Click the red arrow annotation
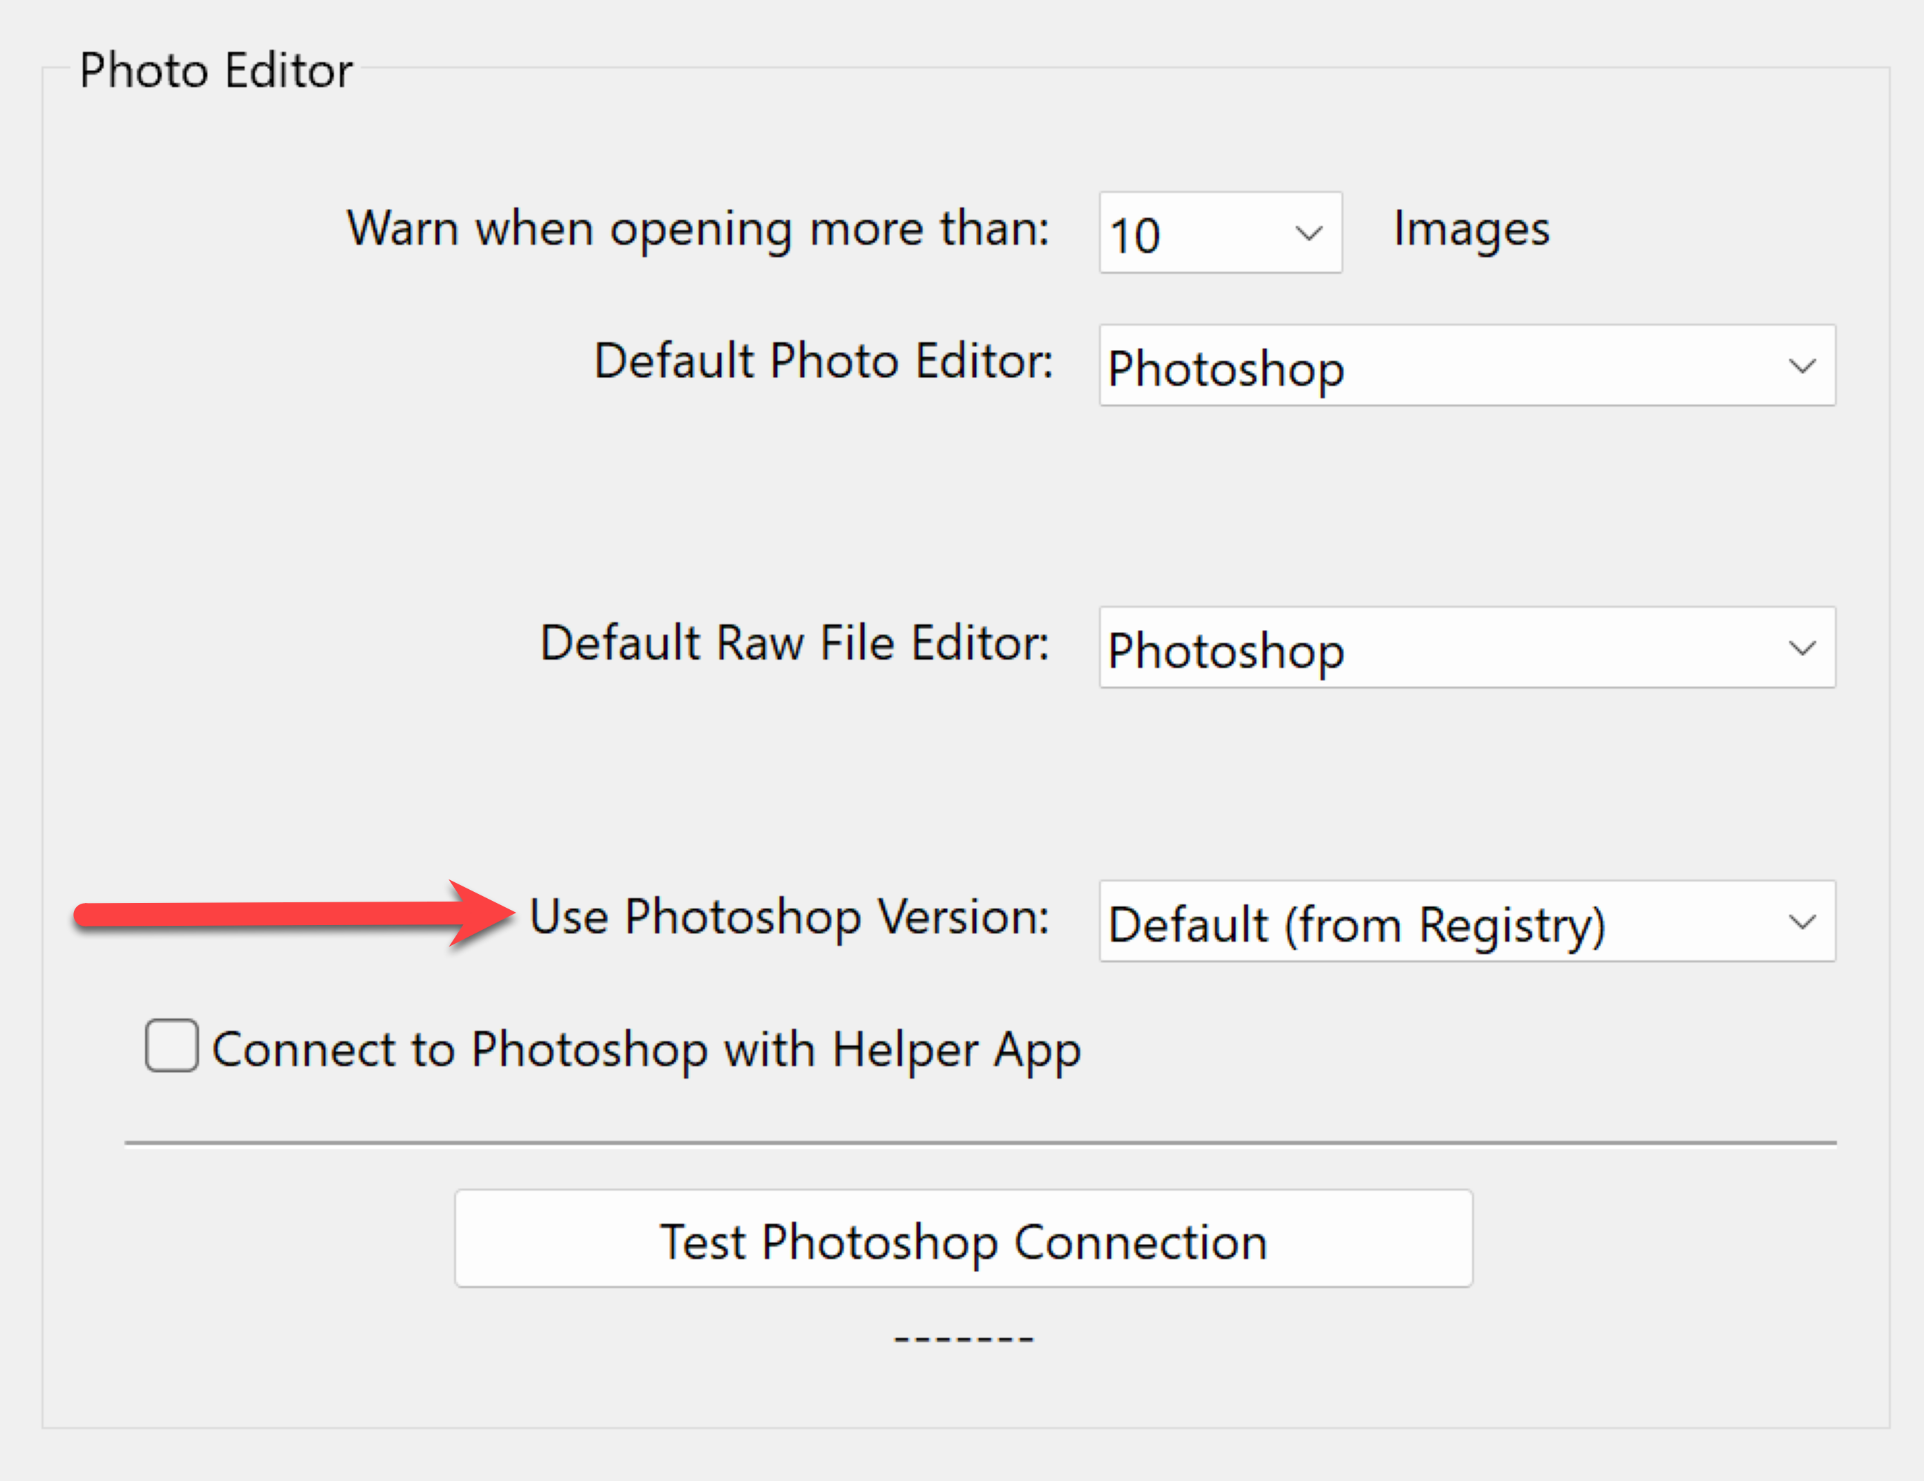The height and width of the screenshot is (1481, 1924). pos(291,914)
